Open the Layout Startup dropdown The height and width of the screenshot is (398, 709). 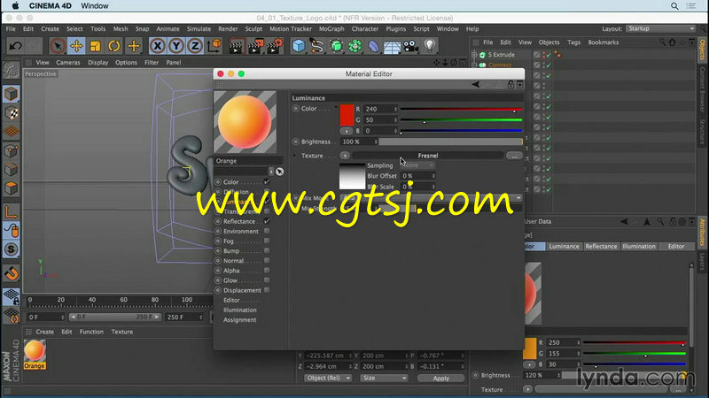pyautogui.click(x=660, y=28)
